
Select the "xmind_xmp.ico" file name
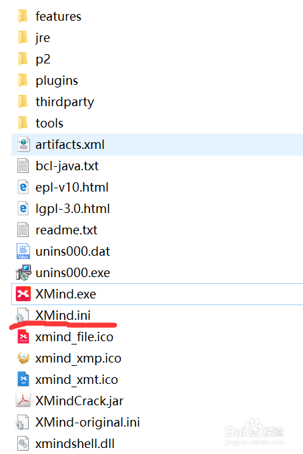(x=79, y=359)
